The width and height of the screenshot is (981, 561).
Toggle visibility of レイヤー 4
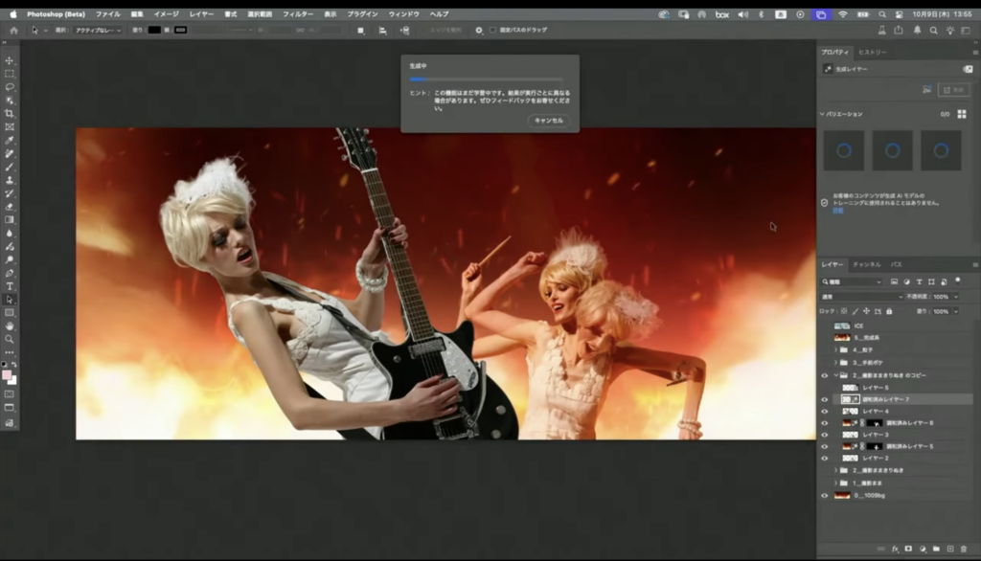click(824, 411)
